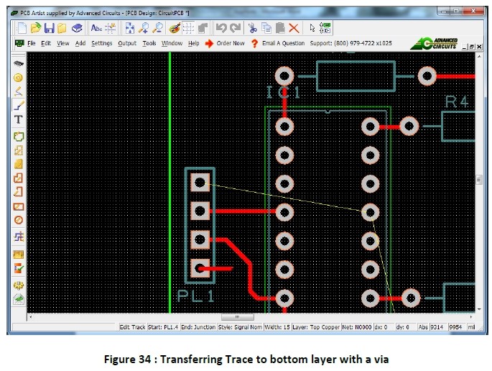Click the top square pad of PL1
Screen dimensions: 492x371
click(200, 182)
